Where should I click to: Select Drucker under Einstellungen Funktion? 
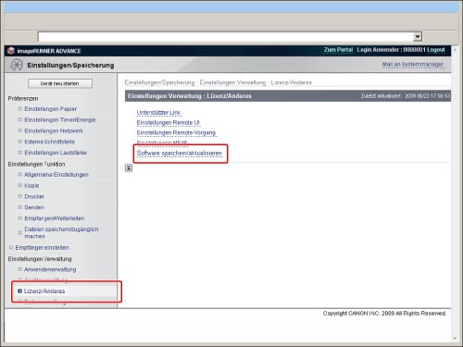point(34,196)
